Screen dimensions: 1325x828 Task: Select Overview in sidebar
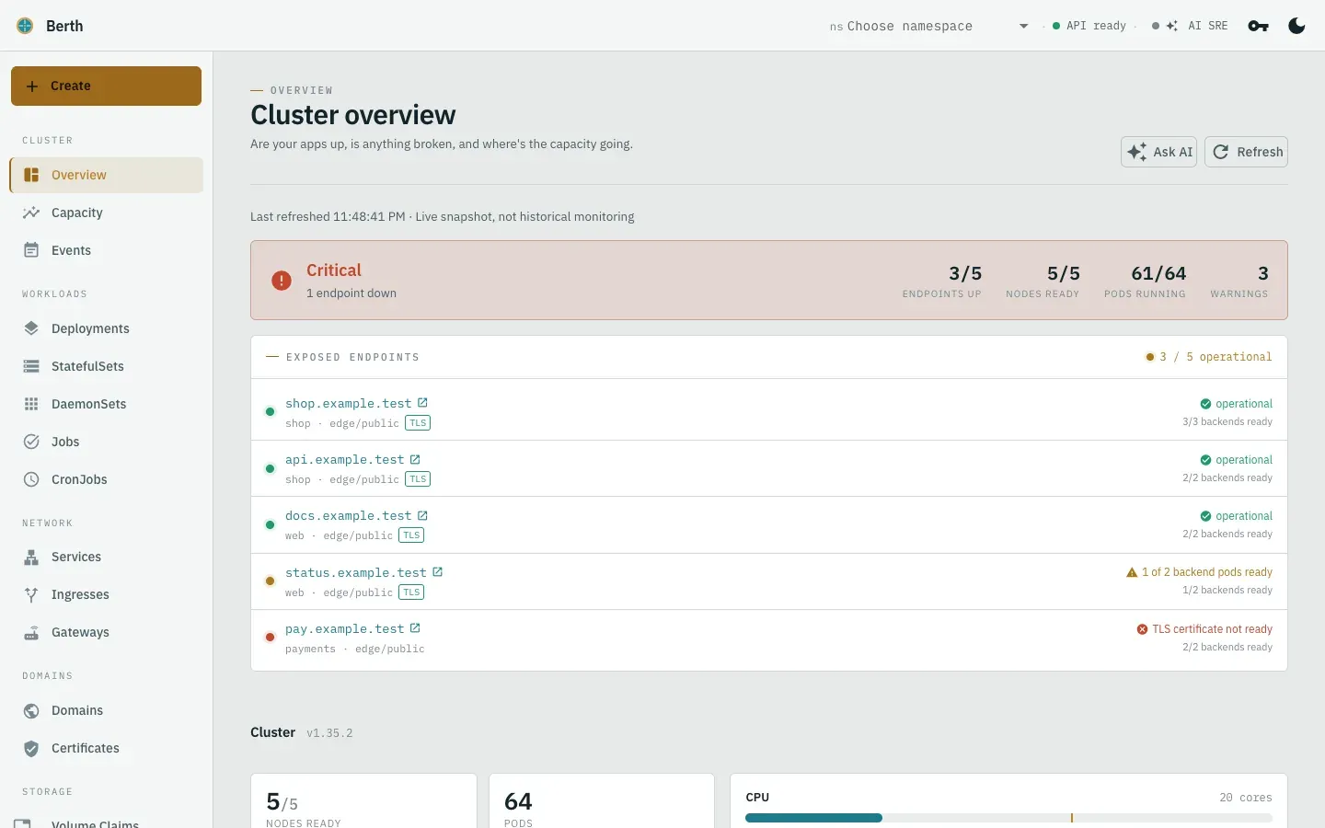[x=107, y=175]
